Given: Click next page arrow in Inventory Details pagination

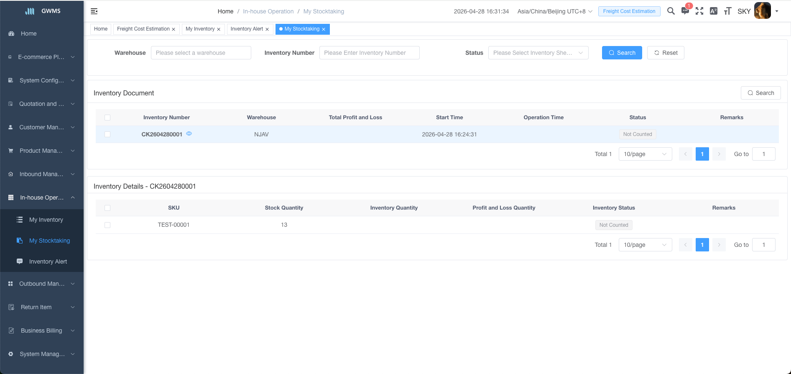Looking at the screenshot, I should click(719, 245).
